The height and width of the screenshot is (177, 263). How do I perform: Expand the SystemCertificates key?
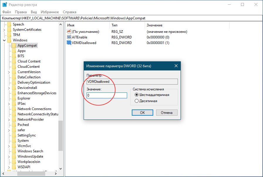(x=4, y=30)
